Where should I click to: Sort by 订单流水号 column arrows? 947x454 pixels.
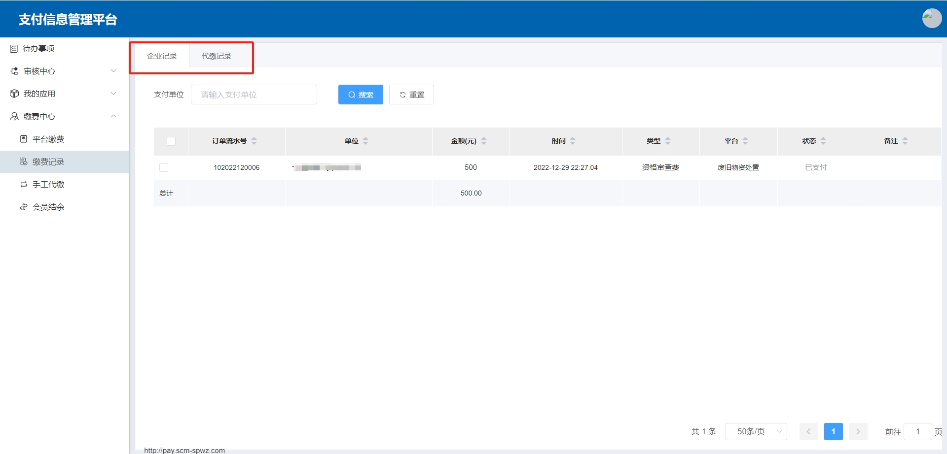coord(254,141)
